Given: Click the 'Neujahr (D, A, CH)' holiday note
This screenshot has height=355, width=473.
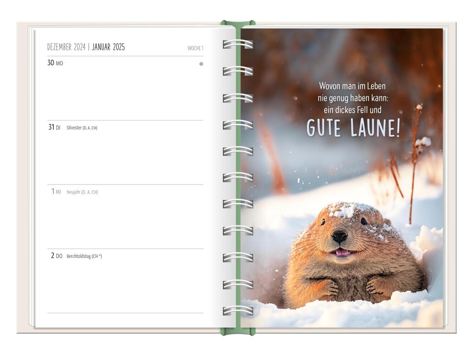Looking at the screenshot, I should tap(82, 192).
